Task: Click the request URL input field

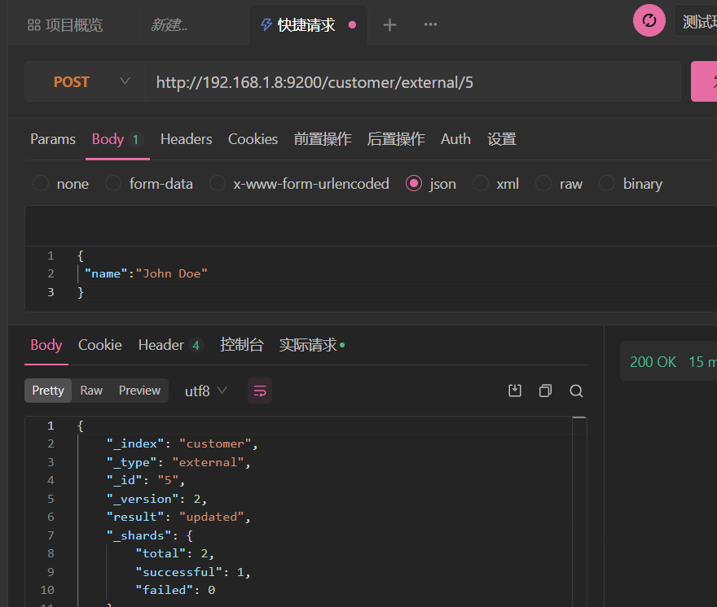Action: pyautogui.click(x=407, y=81)
